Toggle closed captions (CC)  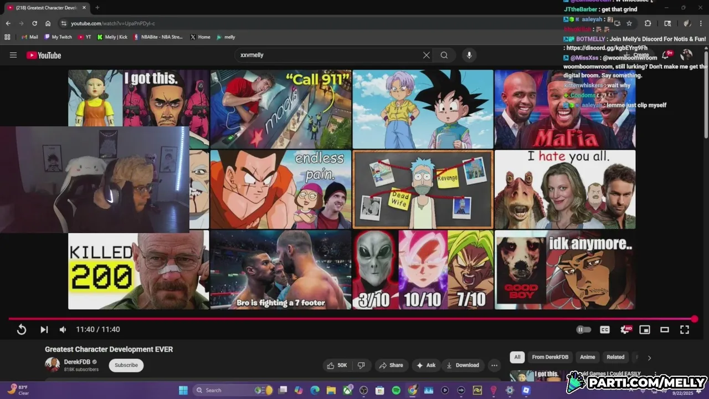click(x=605, y=329)
